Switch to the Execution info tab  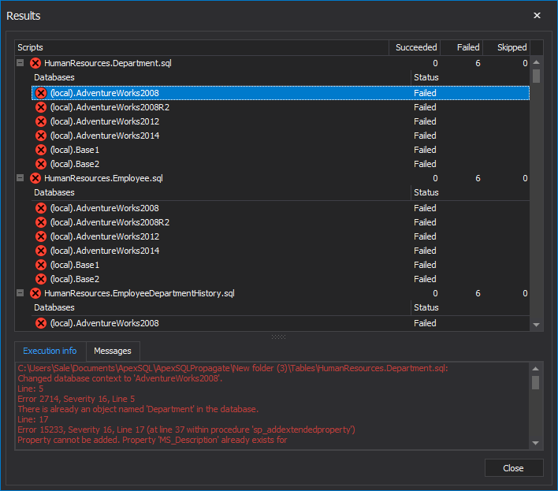click(x=50, y=352)
